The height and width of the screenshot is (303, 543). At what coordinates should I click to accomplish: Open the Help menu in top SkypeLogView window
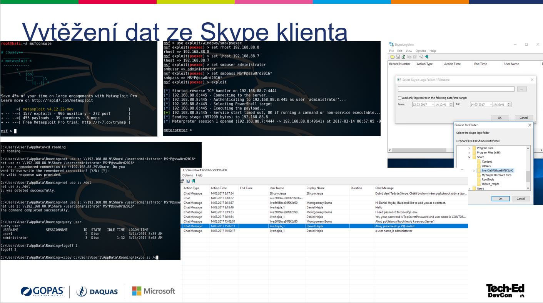click(x=433, y=51)
